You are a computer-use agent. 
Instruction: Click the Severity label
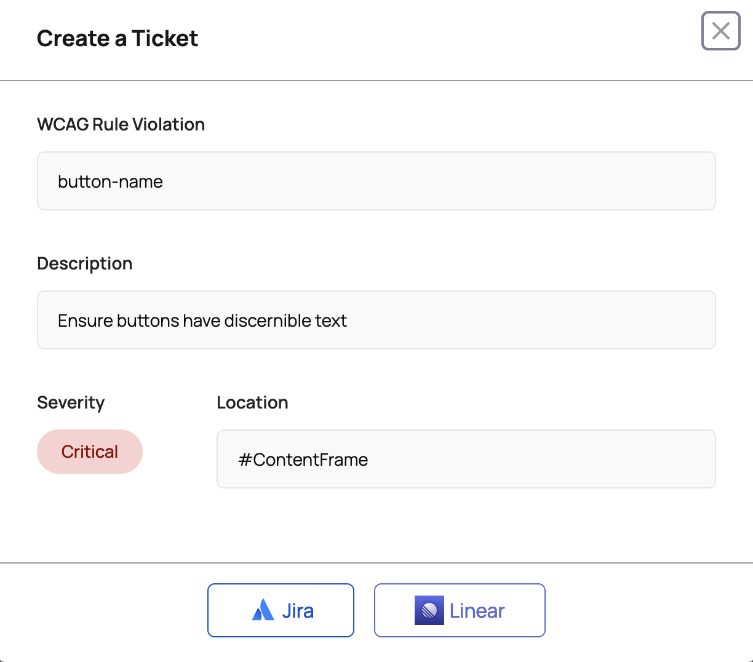pos(71,402)
